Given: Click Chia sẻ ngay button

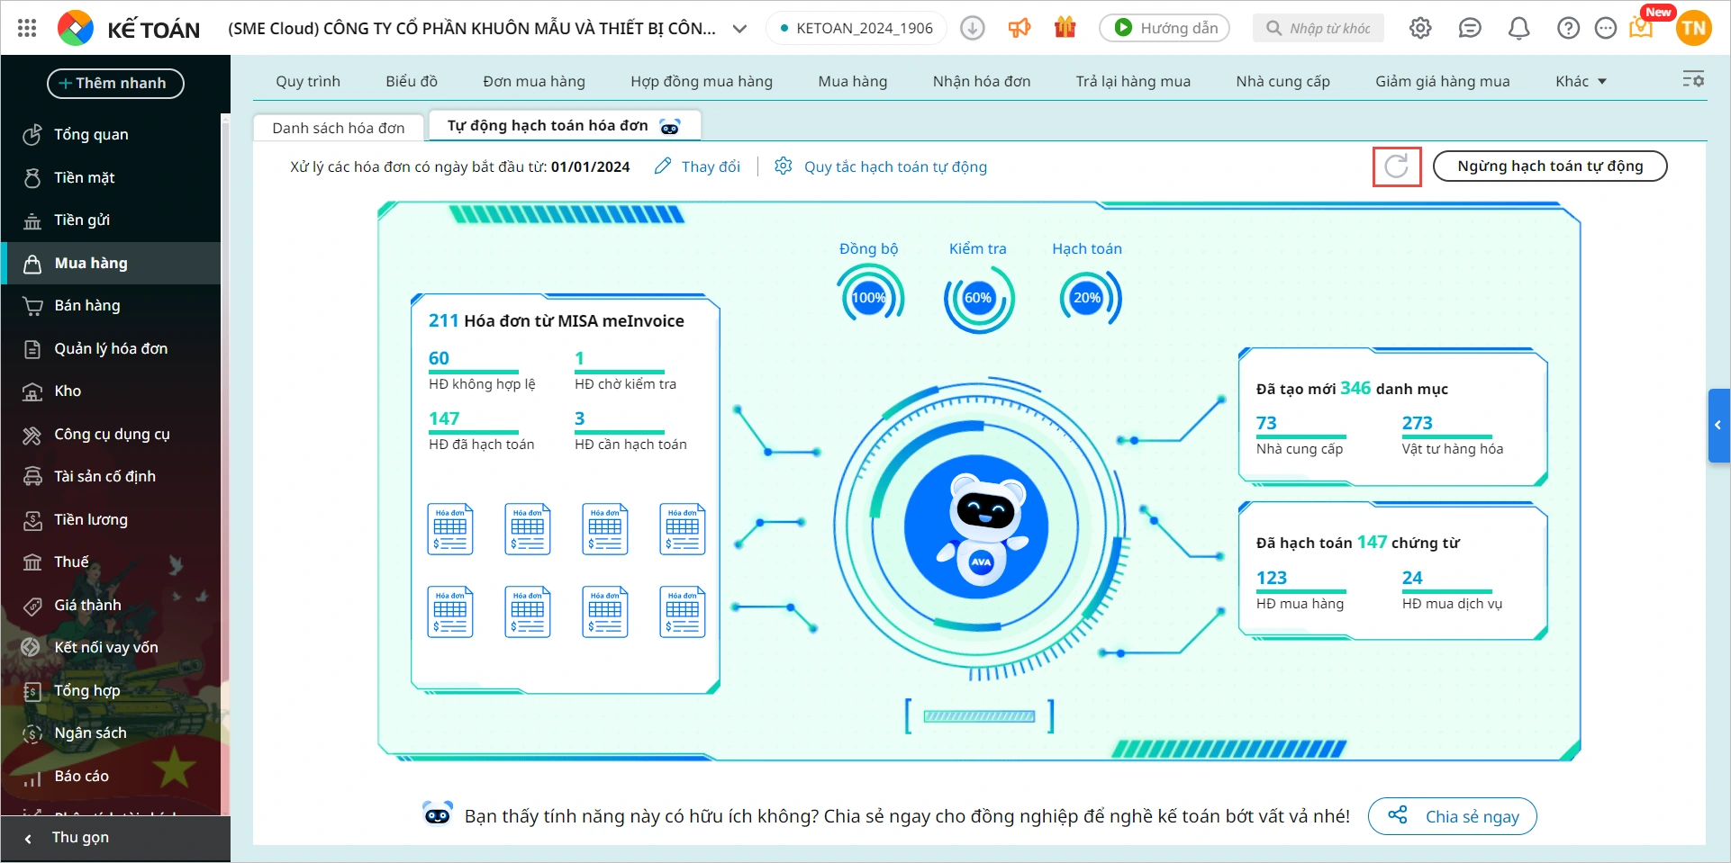Looking at the screenshot, I should click(1452, 816).
